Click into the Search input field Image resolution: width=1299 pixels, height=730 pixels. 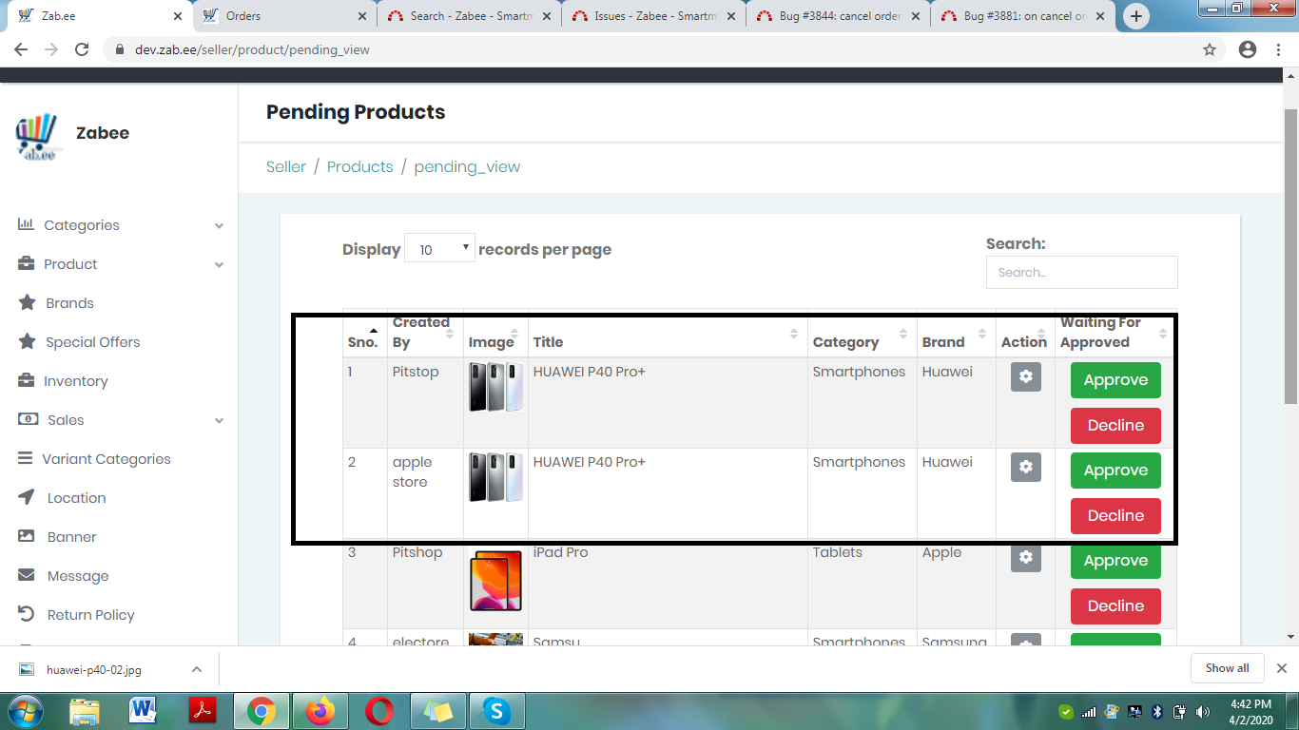point(1081,272)
